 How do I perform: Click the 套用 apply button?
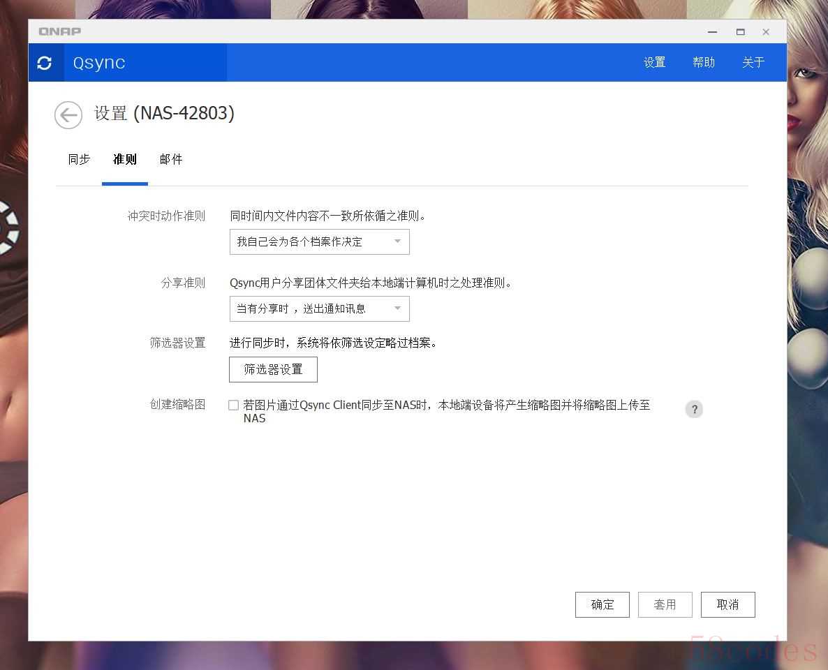click(x=665, y=605)
